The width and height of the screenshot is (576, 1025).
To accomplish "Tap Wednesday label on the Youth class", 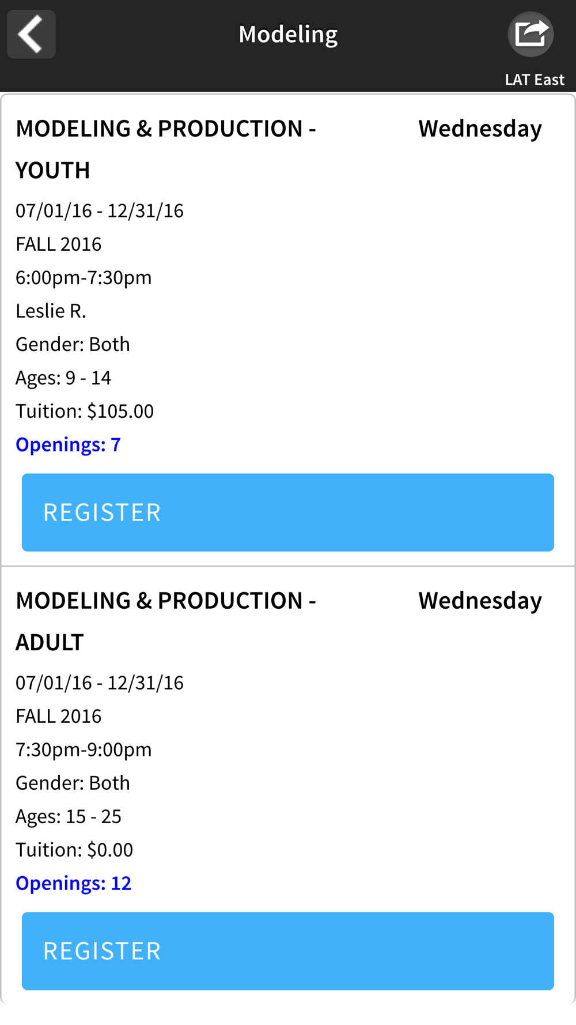I will 480,129.
